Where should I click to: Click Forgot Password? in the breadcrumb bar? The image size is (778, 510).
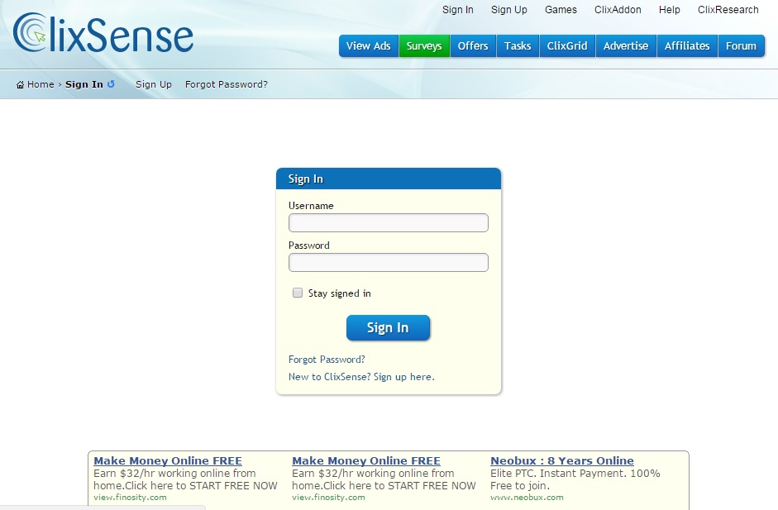coord(227,84)
